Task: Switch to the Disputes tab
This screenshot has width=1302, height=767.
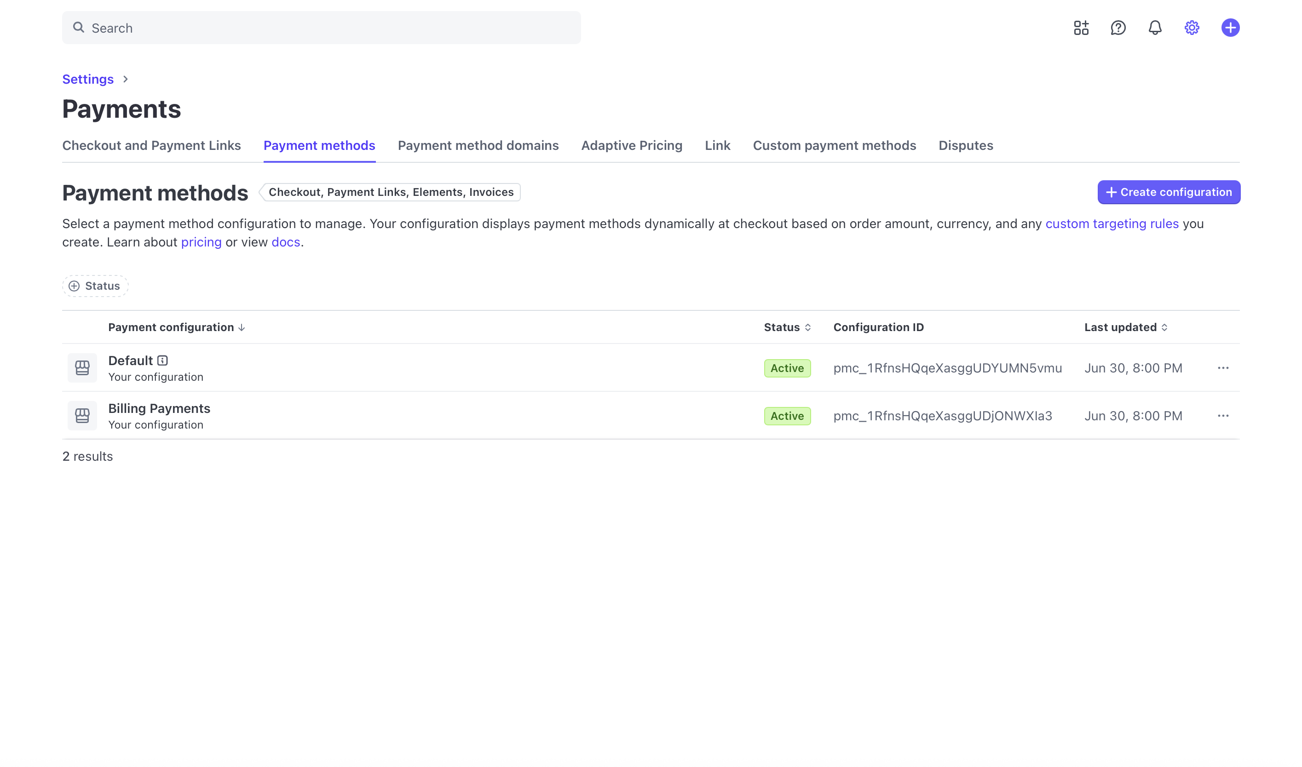Action: (965, 146)
